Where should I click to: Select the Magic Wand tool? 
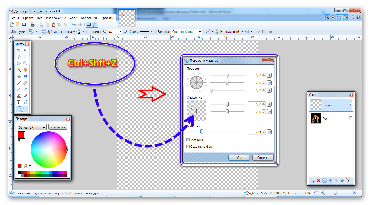19,70
